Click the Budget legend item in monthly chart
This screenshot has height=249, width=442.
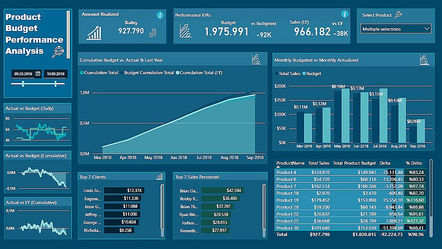pyautogui.click(x=312, y=73)
